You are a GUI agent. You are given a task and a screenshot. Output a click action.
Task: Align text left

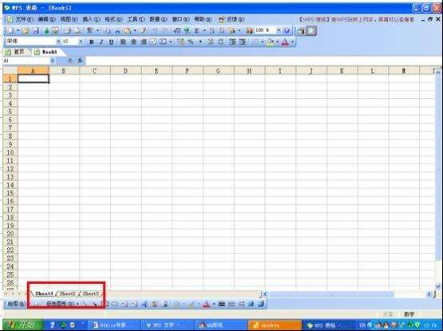[x=123, y=41]
